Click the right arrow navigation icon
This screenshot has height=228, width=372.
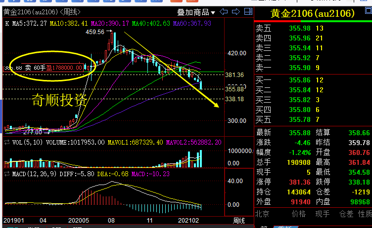point(235,12)
